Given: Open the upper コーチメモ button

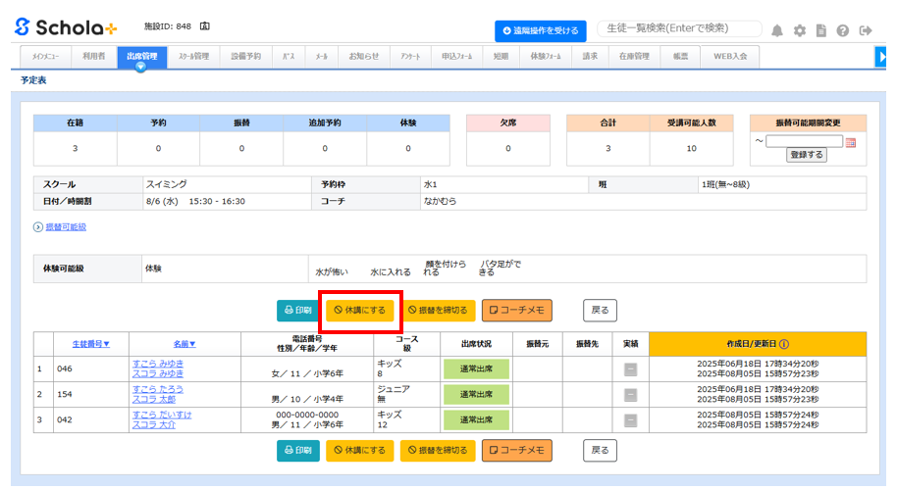Looking at the screenshot, I should 516,310.
